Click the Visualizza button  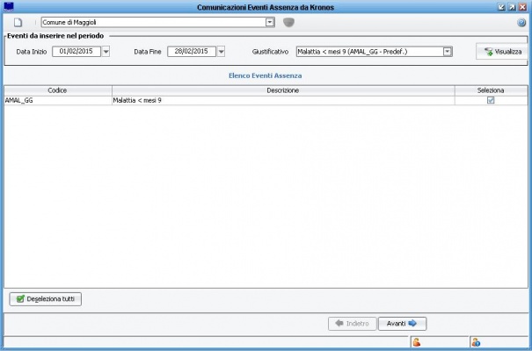502,52
